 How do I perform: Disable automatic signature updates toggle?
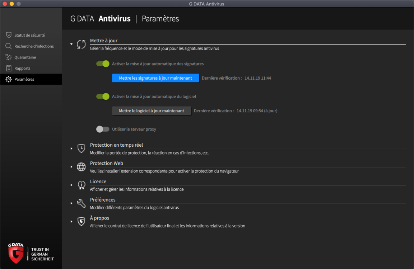click(103, 63)
